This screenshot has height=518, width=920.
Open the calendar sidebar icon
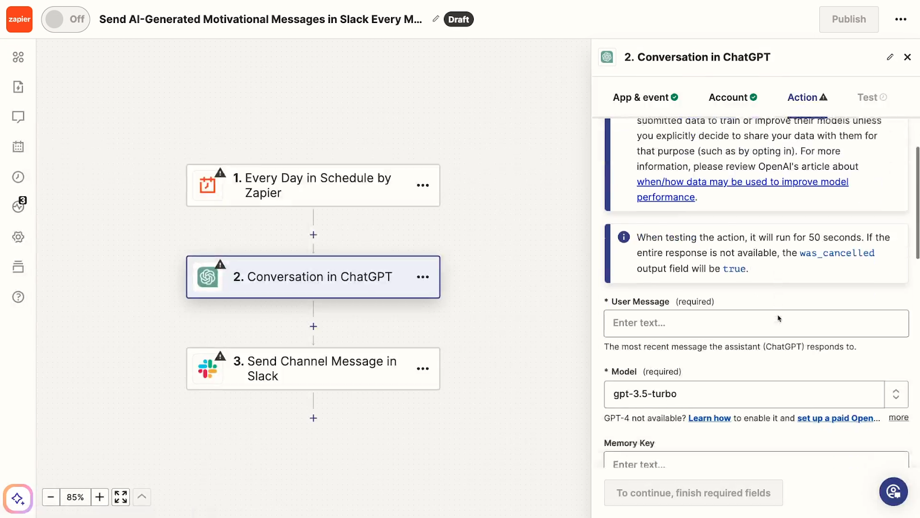(x=18, y=147)
